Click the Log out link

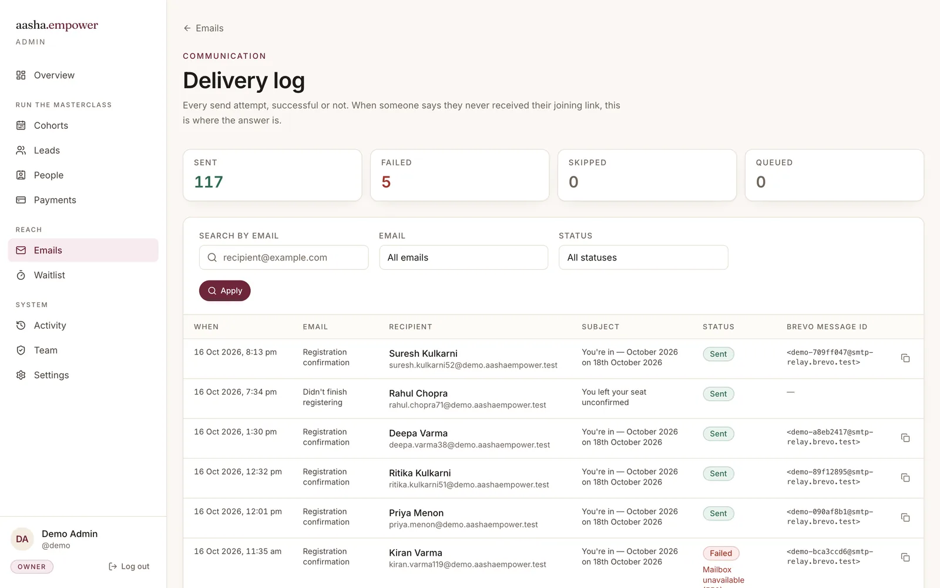[x=129, y=566]
